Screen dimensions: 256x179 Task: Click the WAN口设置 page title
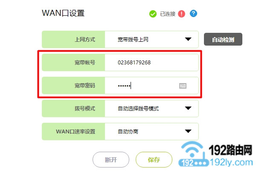coord(63,13)
